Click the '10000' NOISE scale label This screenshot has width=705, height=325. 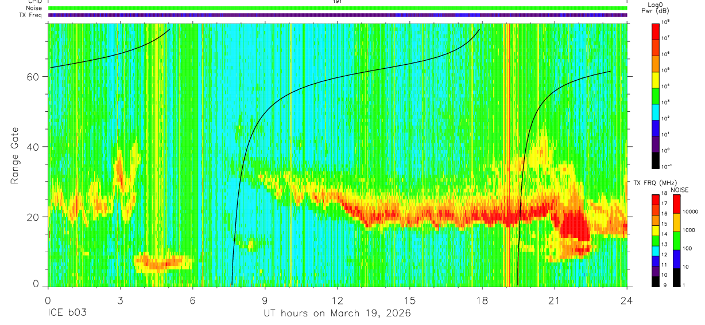pos(691,212)
